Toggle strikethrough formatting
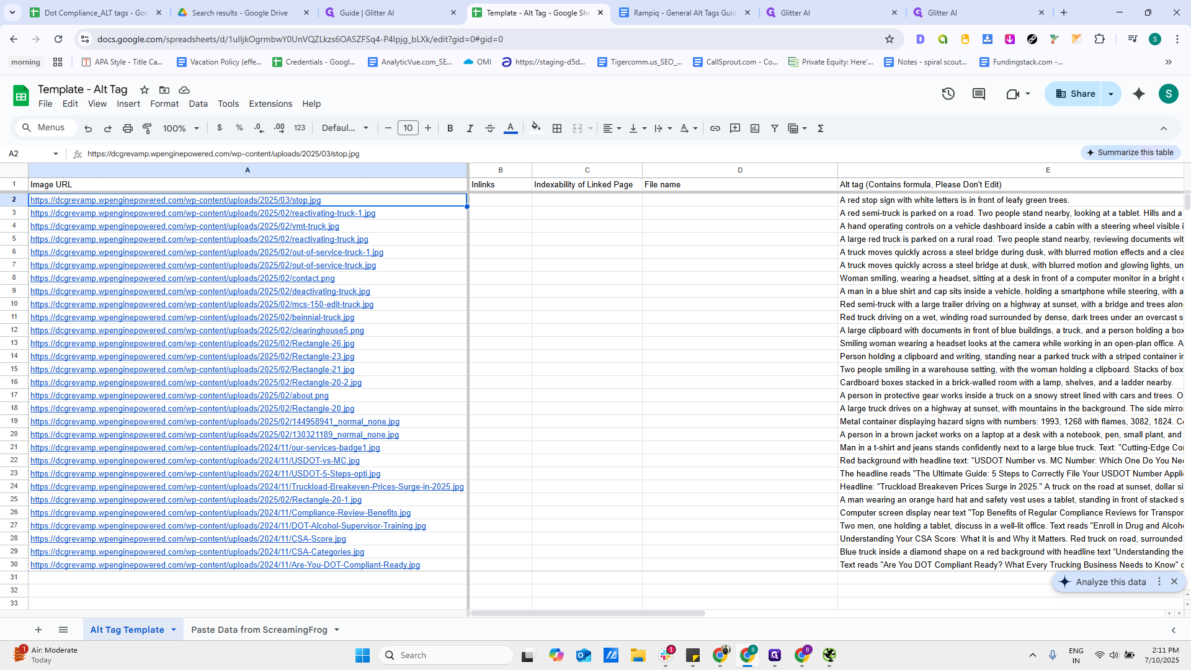Image resolution: width=1191 pixels, height=670 pixels. (x=490, y=128)
